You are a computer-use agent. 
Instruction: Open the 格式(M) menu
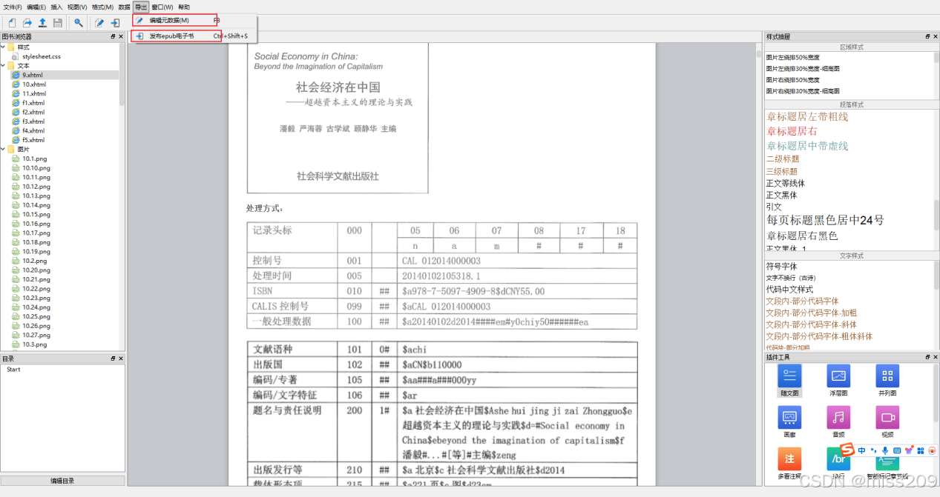102,7
